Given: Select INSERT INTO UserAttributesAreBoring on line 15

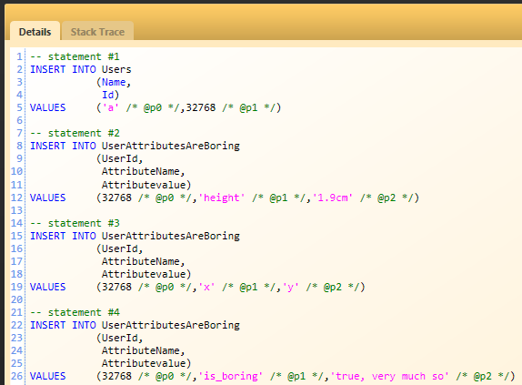Looking at the screenshot, I should tap(135, 236).
